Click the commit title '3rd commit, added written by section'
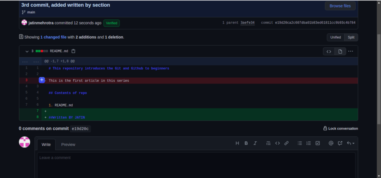381x178 pixels. click(x=65, y=5)
